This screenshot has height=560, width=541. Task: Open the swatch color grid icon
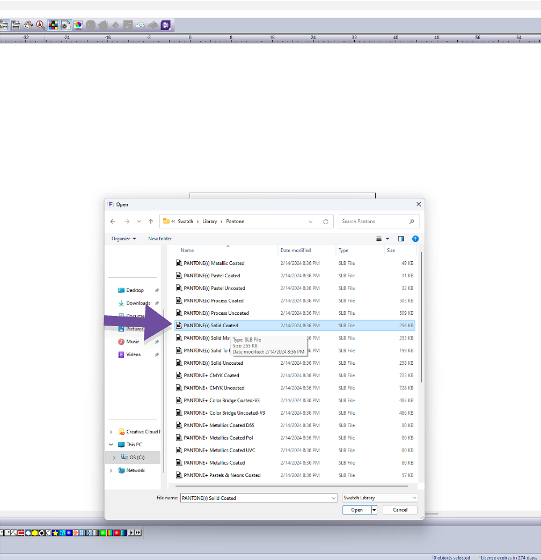coord(53,25)
